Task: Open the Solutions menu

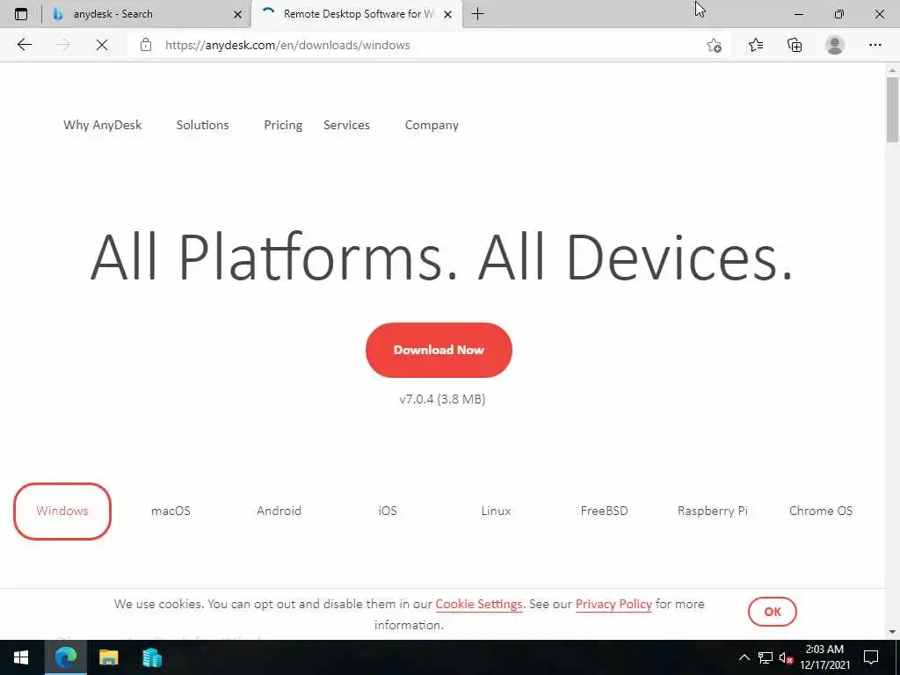Action: coord(203,125)
